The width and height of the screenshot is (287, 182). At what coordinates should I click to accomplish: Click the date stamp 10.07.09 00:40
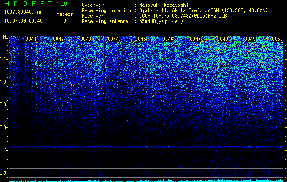pos(23,21)
